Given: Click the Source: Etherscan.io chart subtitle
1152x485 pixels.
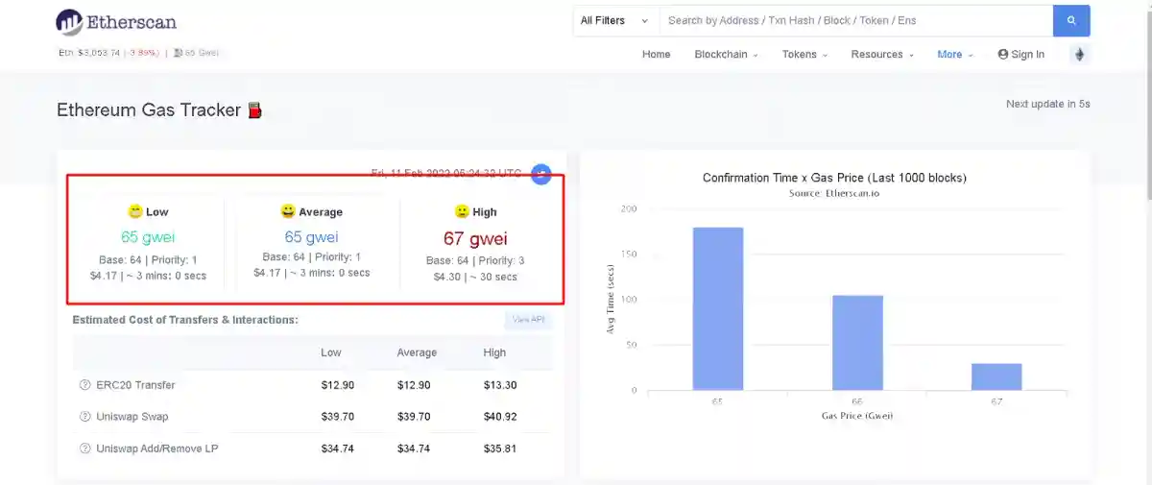Looking at the screenshot, I should (x=834, y=193).
